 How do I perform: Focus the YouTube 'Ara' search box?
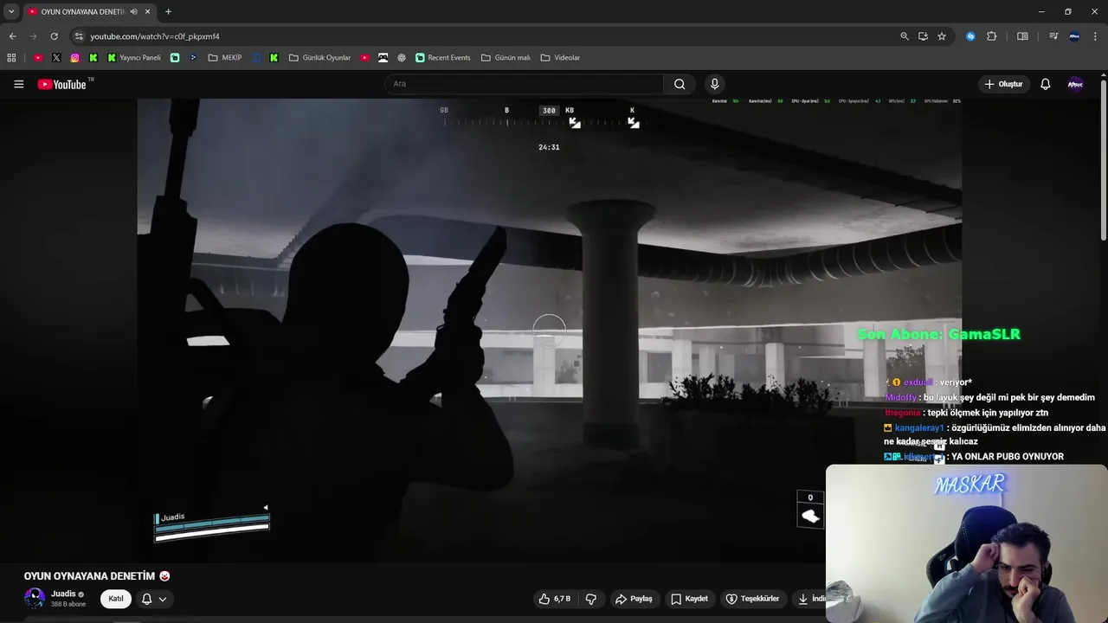(x=523, y=84)
